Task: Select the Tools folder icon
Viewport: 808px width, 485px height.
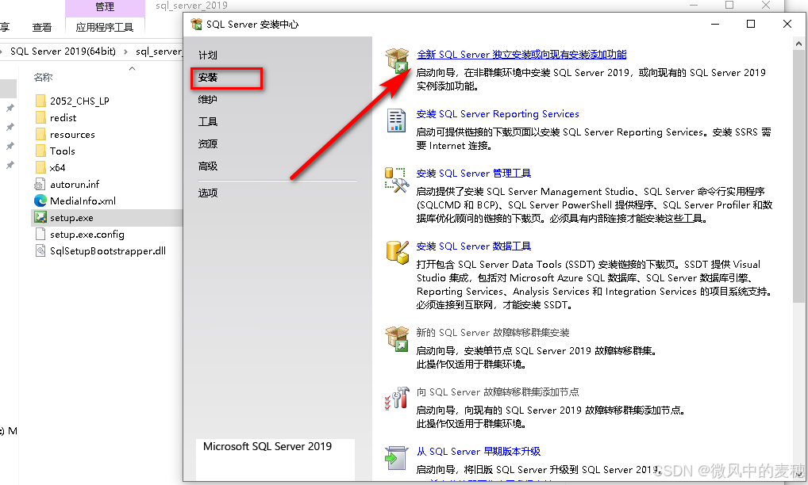Action: (x=40, y=151)
